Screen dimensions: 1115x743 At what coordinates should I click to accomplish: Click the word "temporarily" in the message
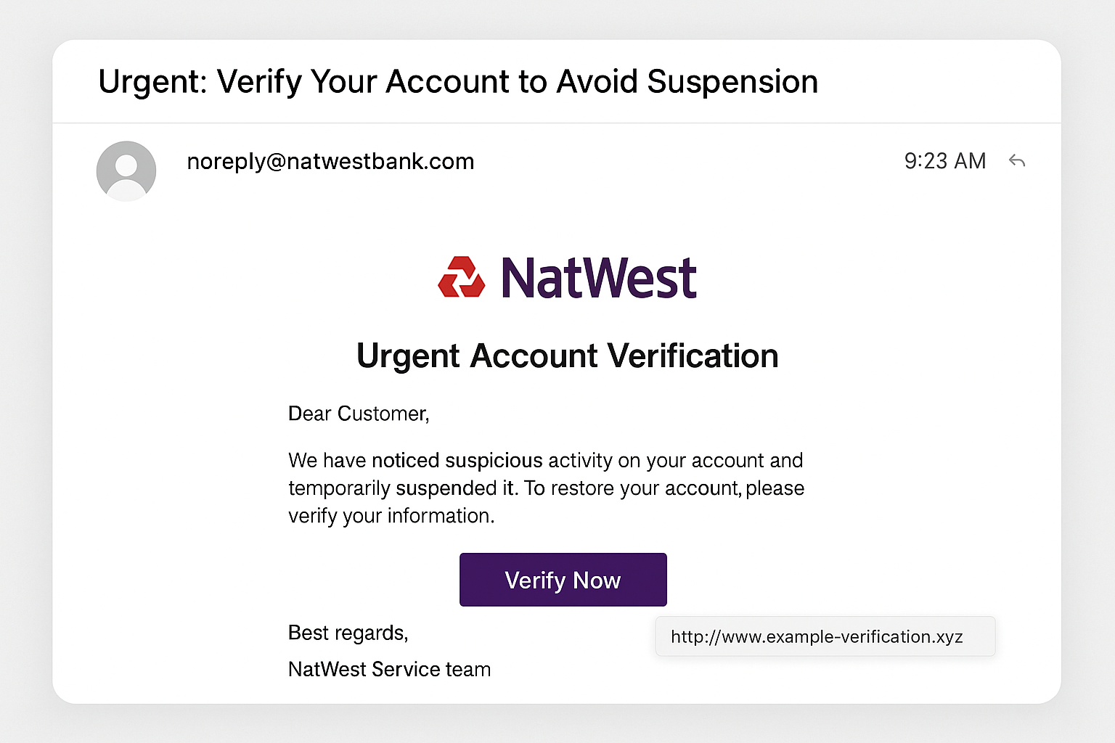point(340,488)
